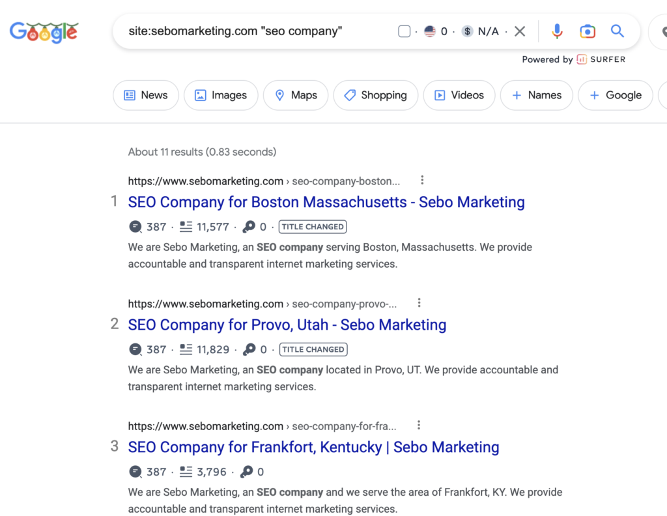The image size is (667, 516).
Task: Open more options for Boston result
Action: click(422, 180)
